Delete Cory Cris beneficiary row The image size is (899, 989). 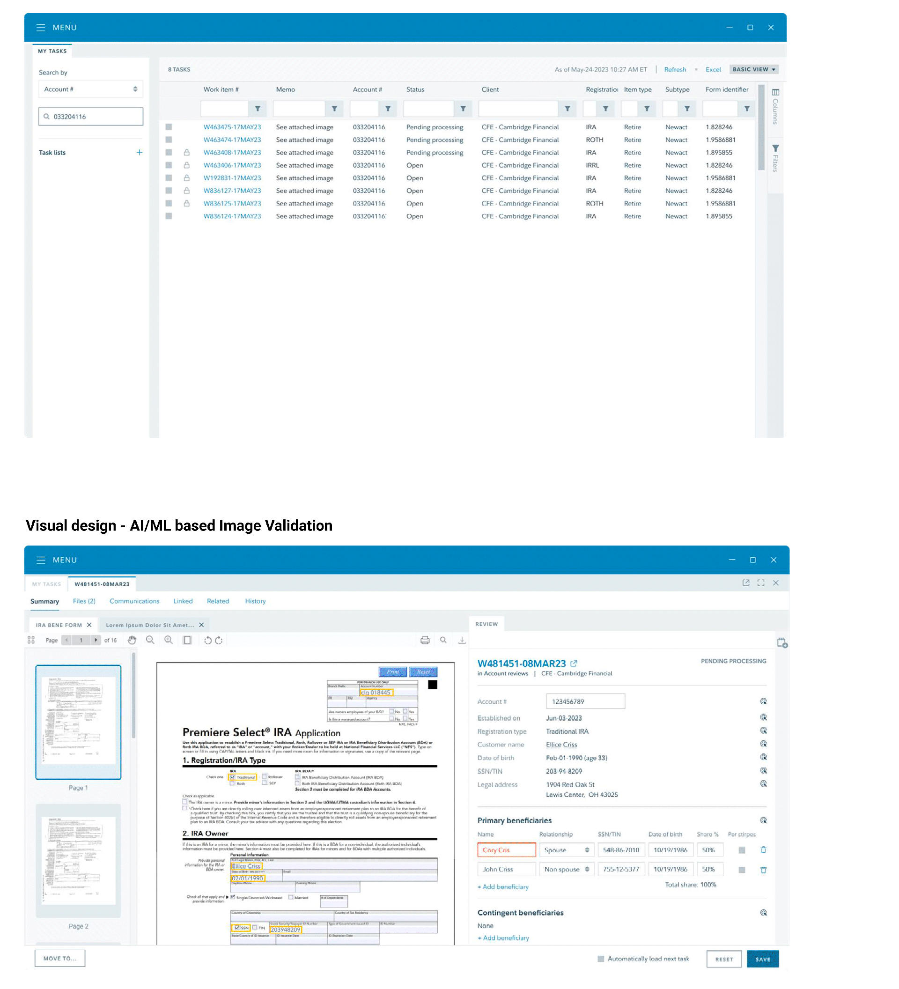(x=763, y=849)
